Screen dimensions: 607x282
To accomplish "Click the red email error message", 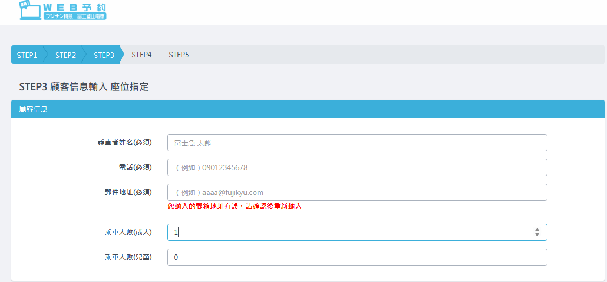I will click(235, 206).
